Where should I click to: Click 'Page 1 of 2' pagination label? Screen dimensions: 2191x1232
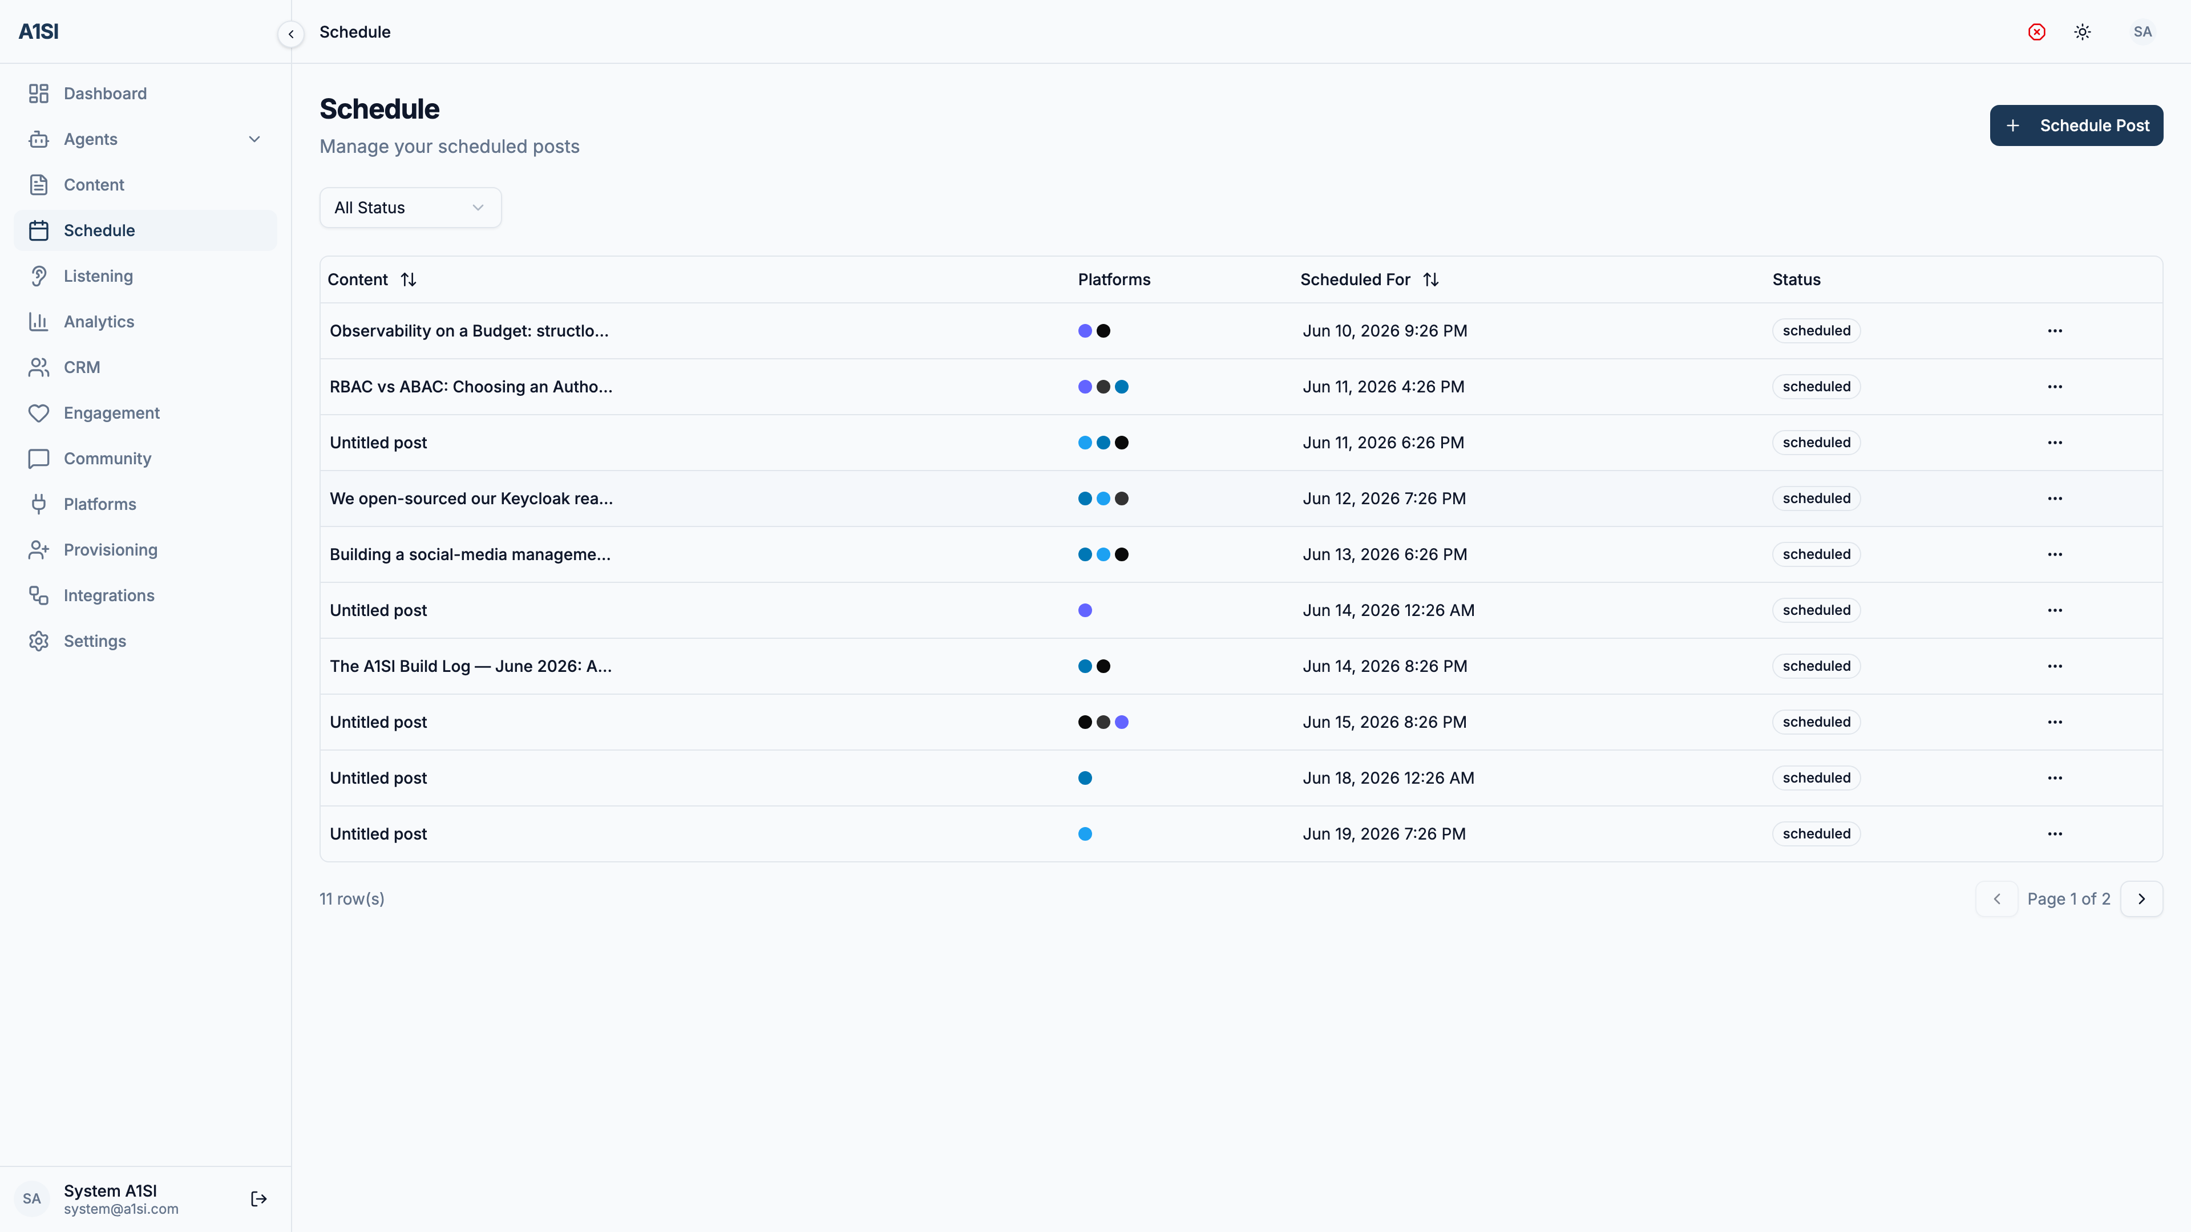[2068, 899]
